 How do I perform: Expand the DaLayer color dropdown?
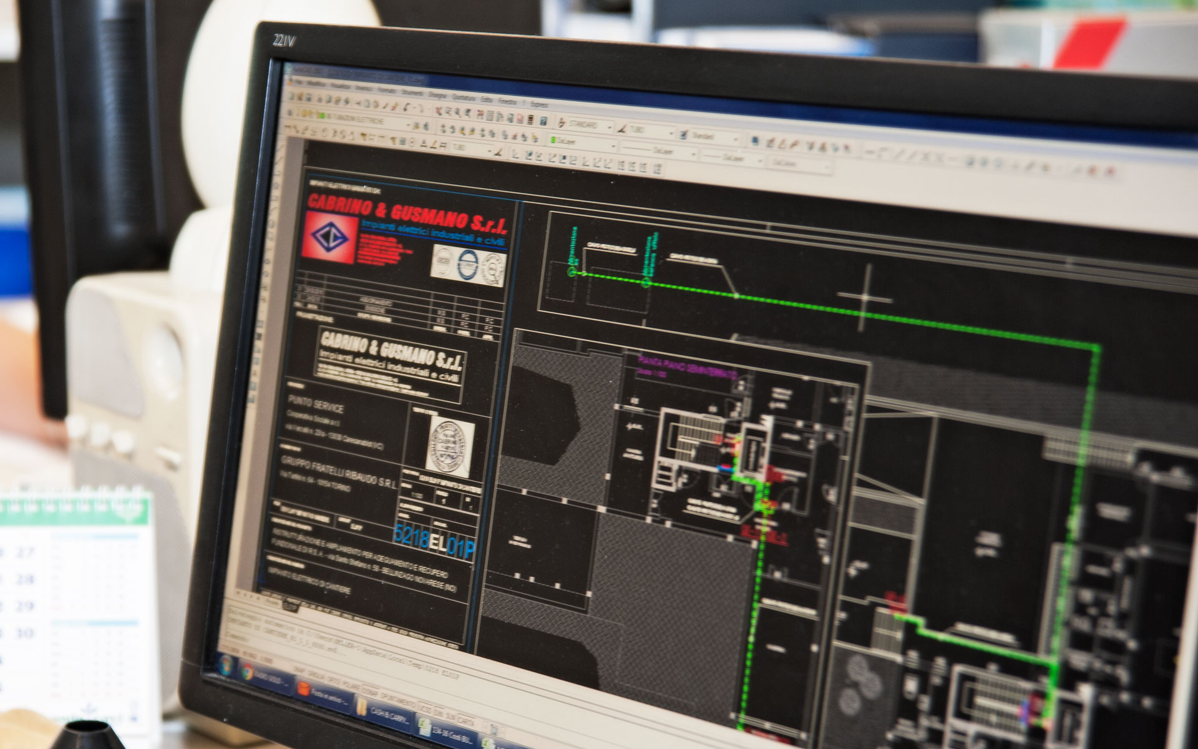613,146
